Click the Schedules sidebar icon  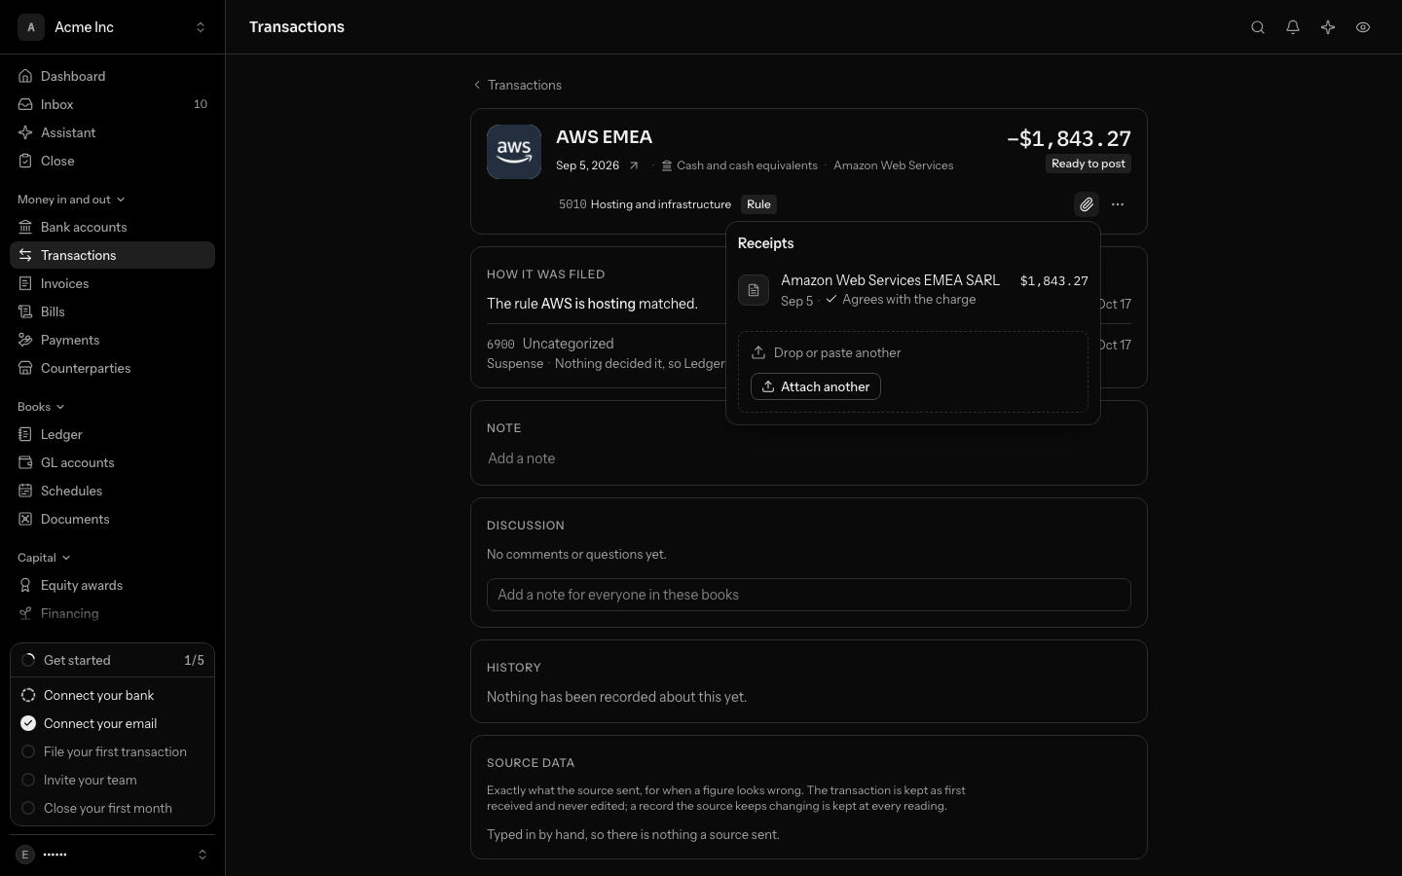pos(25,491)
